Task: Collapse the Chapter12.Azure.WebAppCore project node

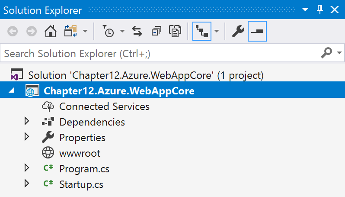Action: 11,90
